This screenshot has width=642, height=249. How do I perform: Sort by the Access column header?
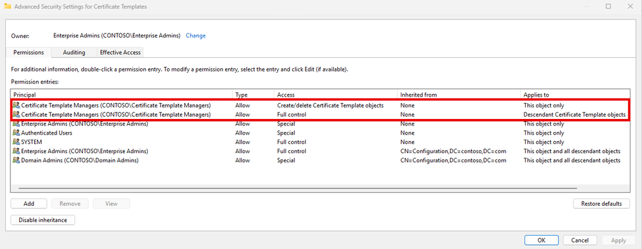coord(335,95)
